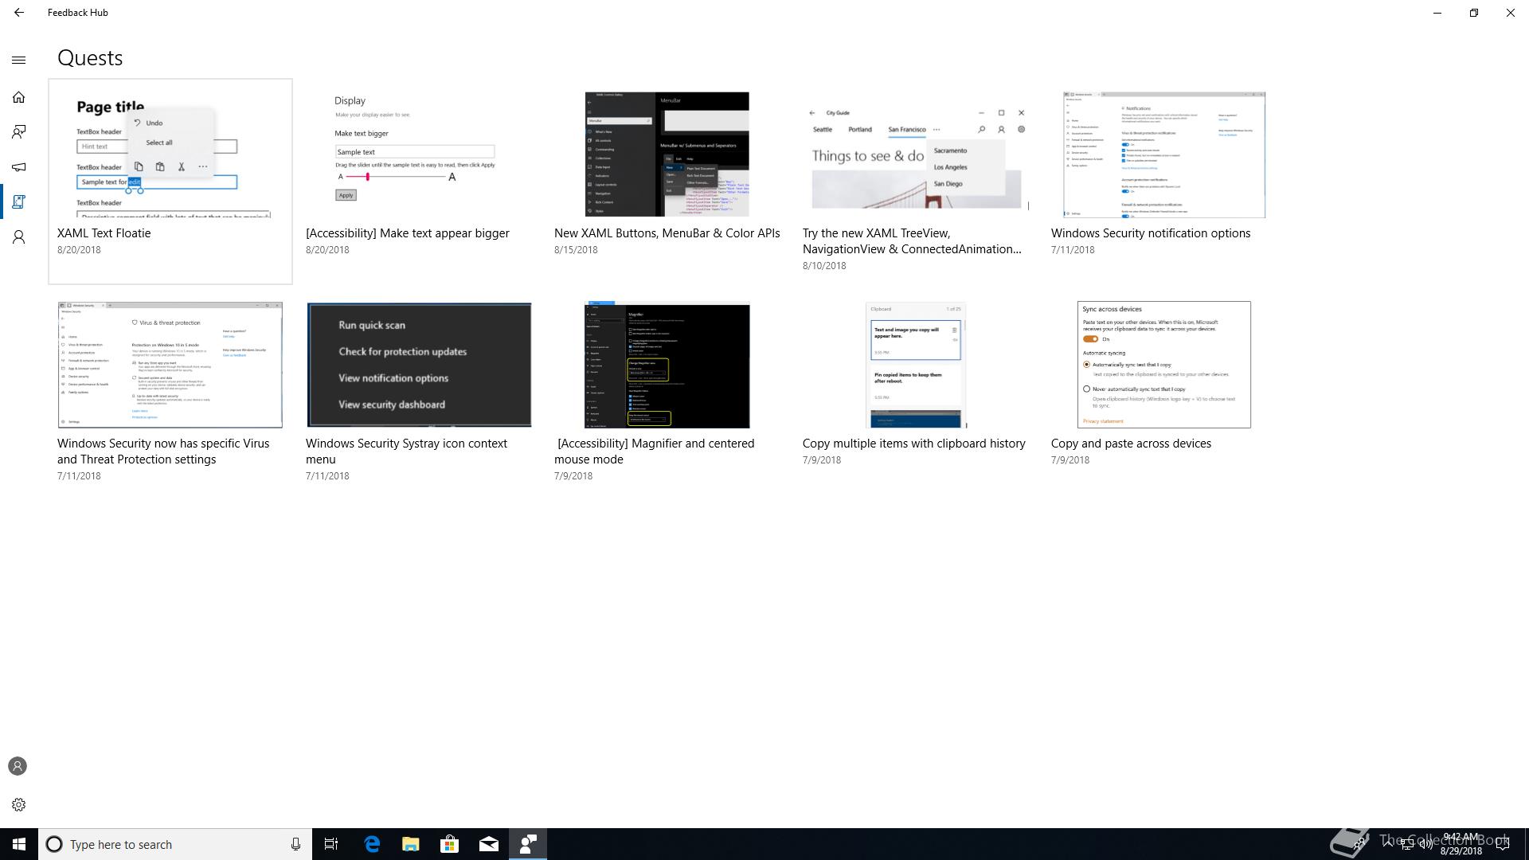Open the Feedback section in the sidebar
1529x860 pixels.
[x=19, y=131]
